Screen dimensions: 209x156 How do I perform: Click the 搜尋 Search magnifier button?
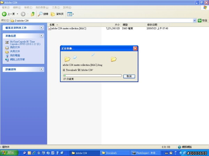click(x=43, y=14)
